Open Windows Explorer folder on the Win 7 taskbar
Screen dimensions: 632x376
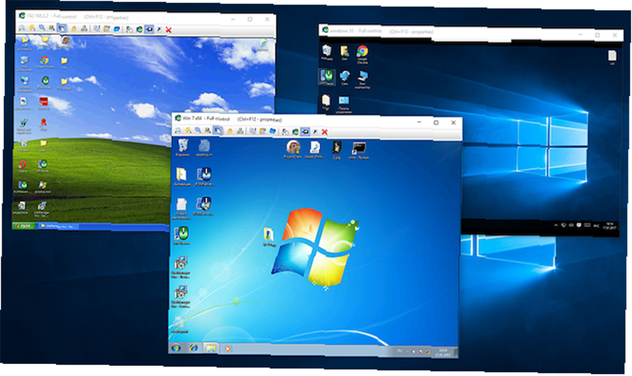(x=210, y=348)
